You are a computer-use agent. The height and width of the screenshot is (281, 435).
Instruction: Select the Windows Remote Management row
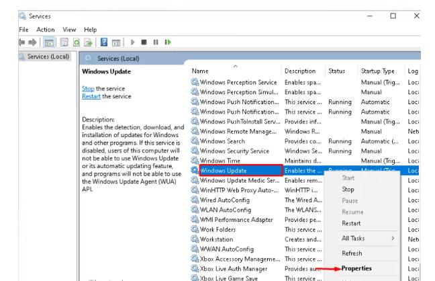pyautogui.click(x=304, y=131)
